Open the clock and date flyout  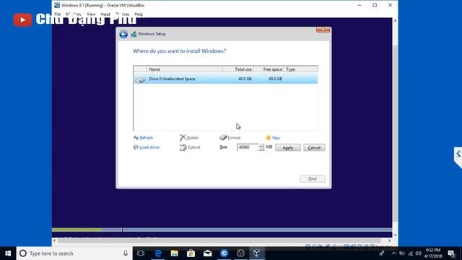[x=433, y=253]
